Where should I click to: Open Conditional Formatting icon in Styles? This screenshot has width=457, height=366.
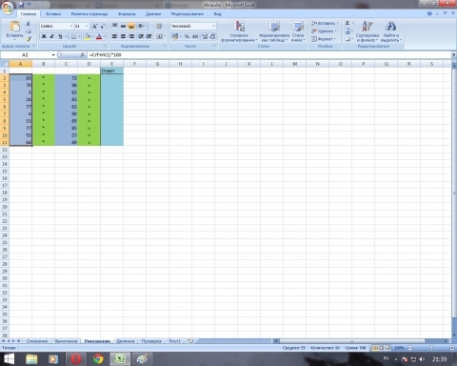pos(239,27)
